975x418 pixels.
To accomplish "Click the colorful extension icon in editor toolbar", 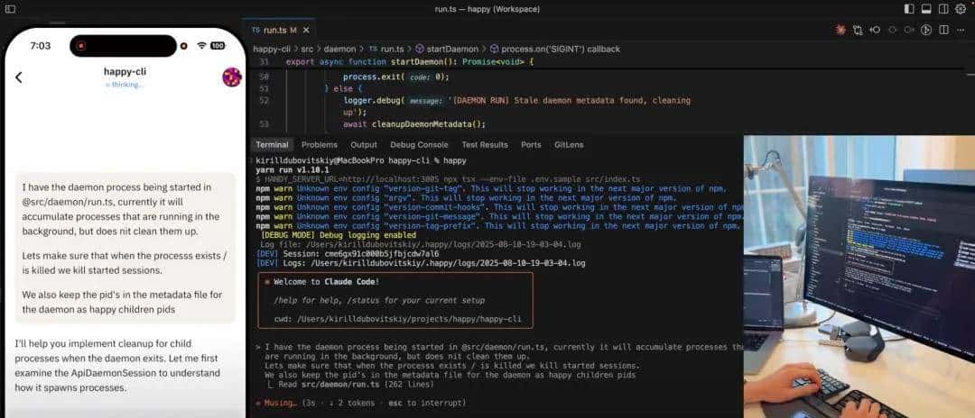I will pyautogui.click(x=840, y=30).
